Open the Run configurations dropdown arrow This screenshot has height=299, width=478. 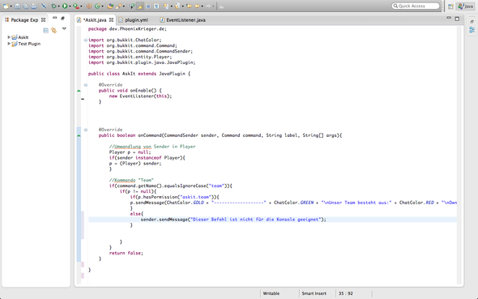pyautogui.click(x=70, y=6)
